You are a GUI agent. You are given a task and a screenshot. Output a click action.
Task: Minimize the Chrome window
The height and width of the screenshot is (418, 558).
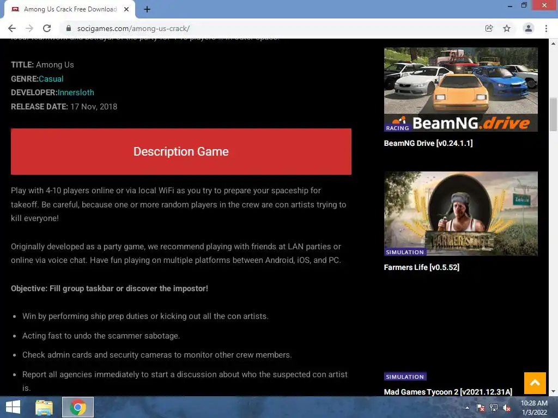pos(510,5)
